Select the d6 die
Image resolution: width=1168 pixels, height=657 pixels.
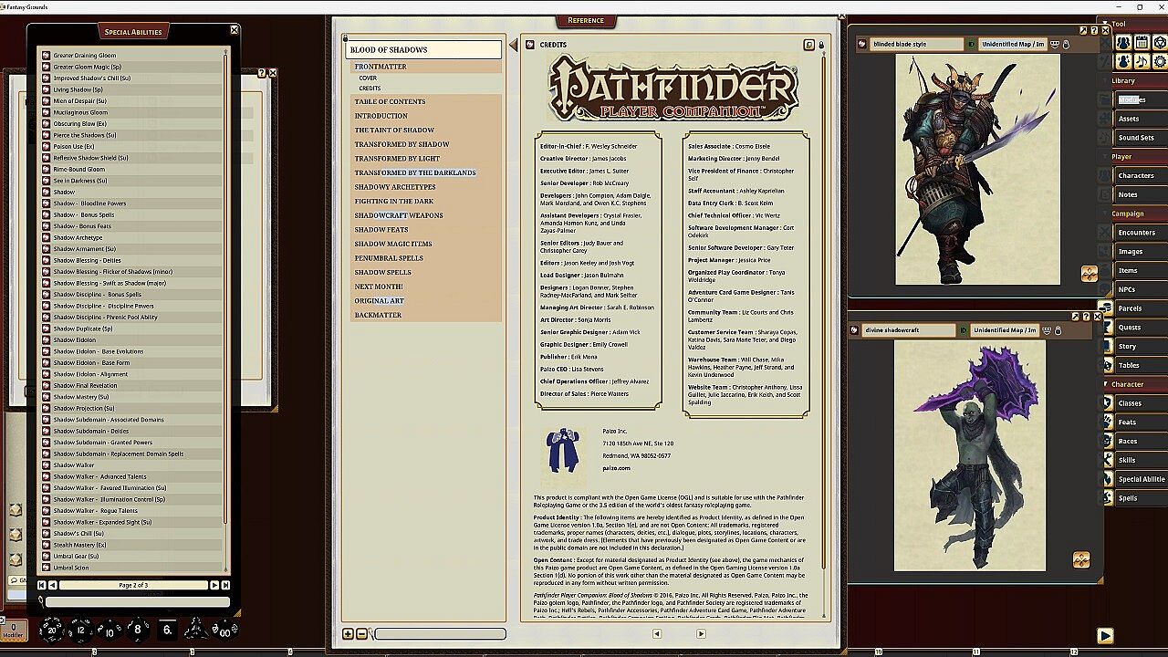(x=167, y=629)
